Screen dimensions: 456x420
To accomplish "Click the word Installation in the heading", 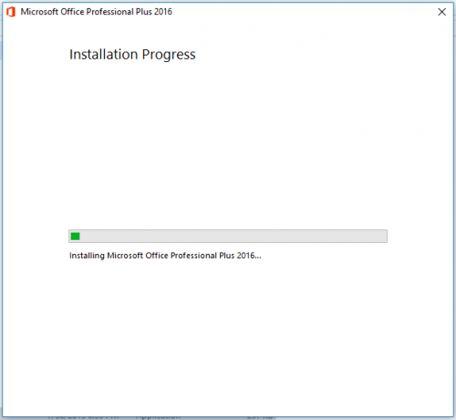I will pyautogui.click(x=103, y=55).
